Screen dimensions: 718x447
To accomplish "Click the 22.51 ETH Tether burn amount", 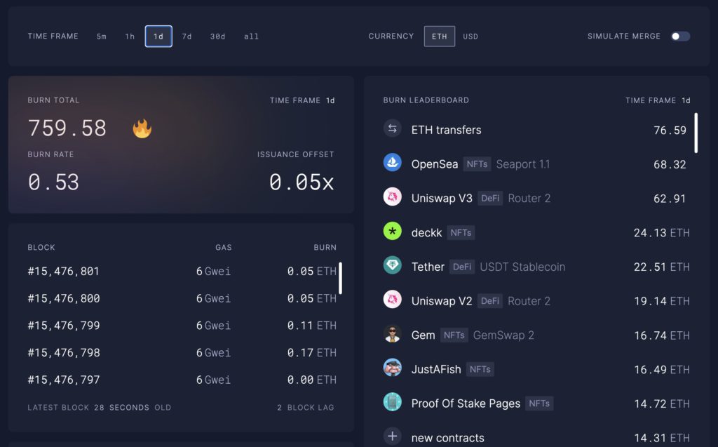I will click(x=662, y=267).
